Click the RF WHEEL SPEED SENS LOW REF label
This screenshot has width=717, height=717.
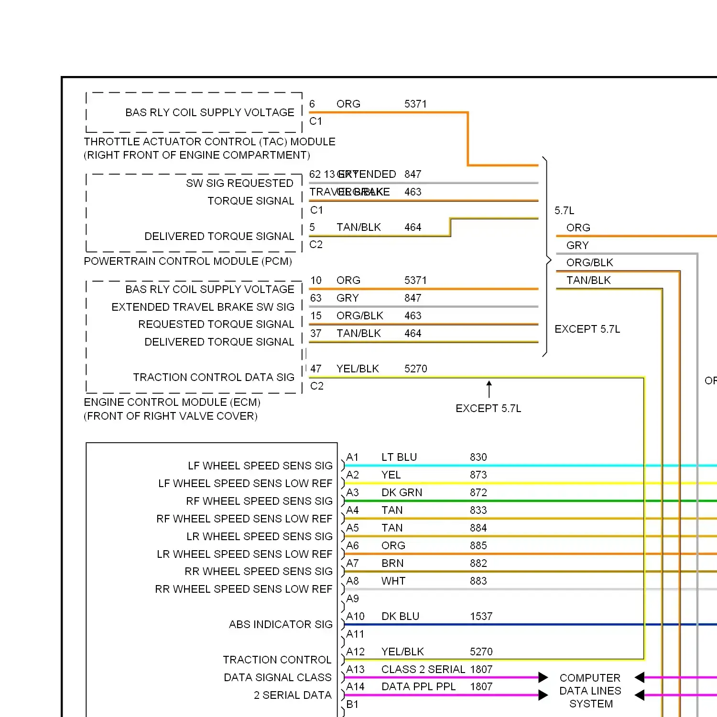pos(244,519)
